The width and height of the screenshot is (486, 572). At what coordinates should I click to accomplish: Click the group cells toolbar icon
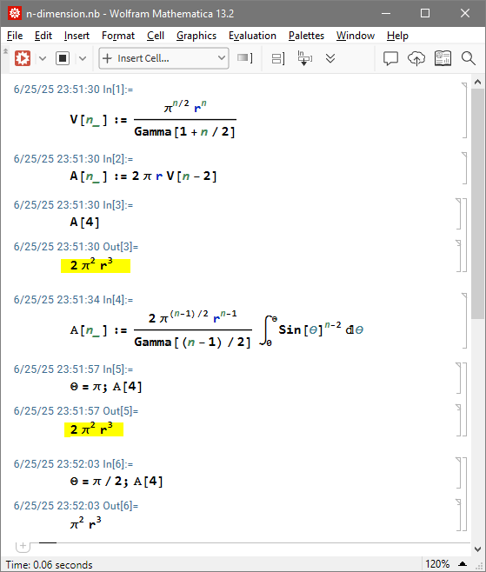pyautogui.click(x=278, y=58)
